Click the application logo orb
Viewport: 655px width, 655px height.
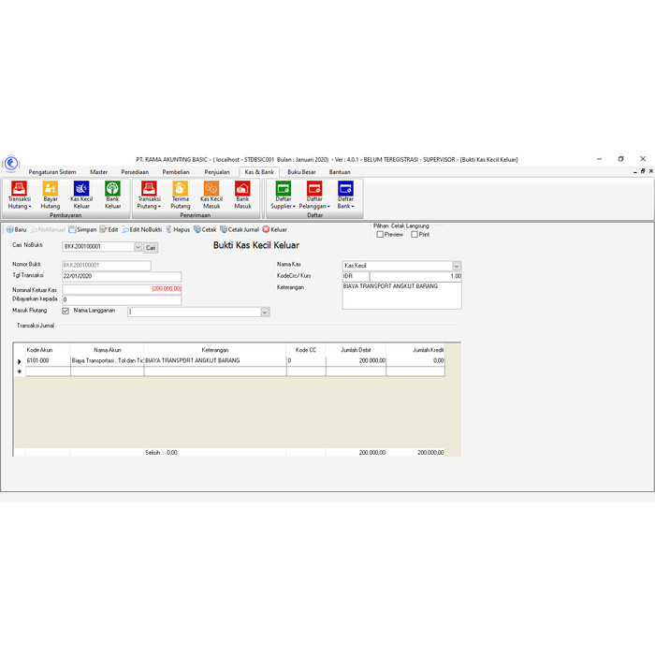pyautogui.click(x=11, y=163)
